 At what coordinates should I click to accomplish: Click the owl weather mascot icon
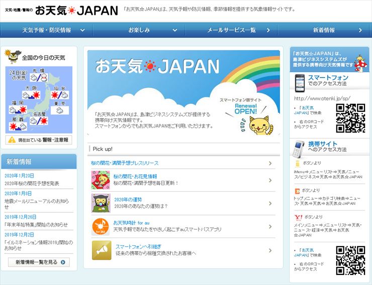point(13,57)
